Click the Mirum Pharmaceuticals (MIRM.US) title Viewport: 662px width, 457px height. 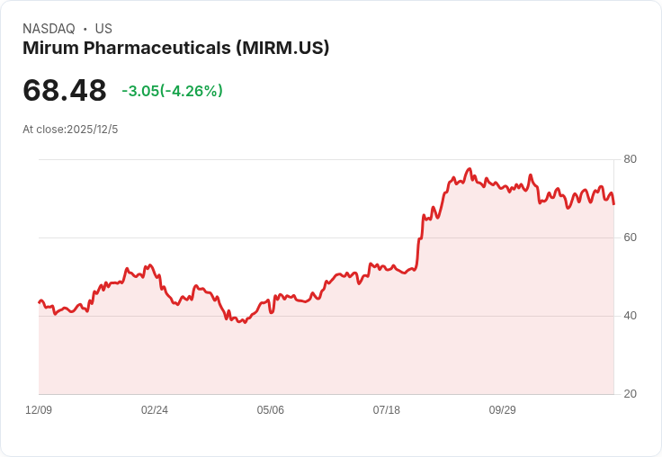[x=175, y=48]
